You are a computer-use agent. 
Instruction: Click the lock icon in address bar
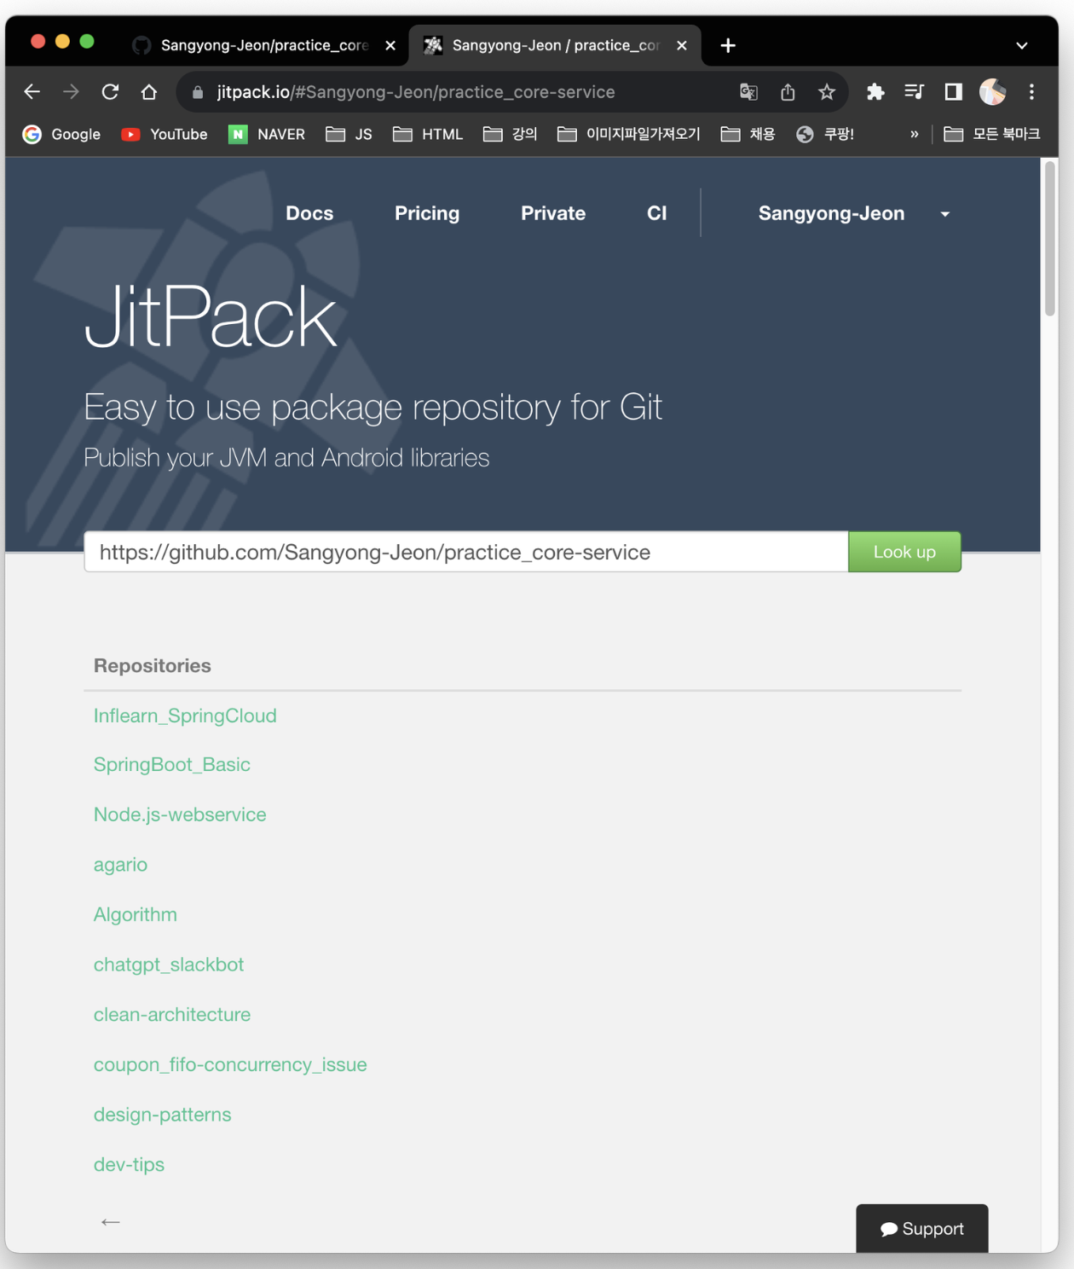coord(198,92)
